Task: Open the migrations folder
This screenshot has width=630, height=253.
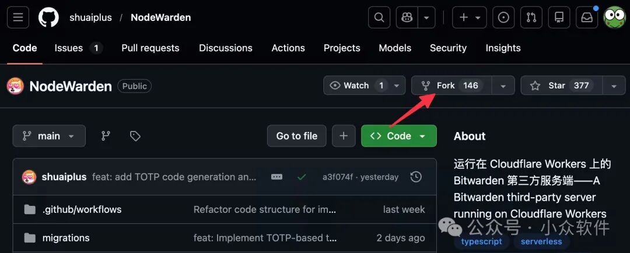Action: [66, 238]
